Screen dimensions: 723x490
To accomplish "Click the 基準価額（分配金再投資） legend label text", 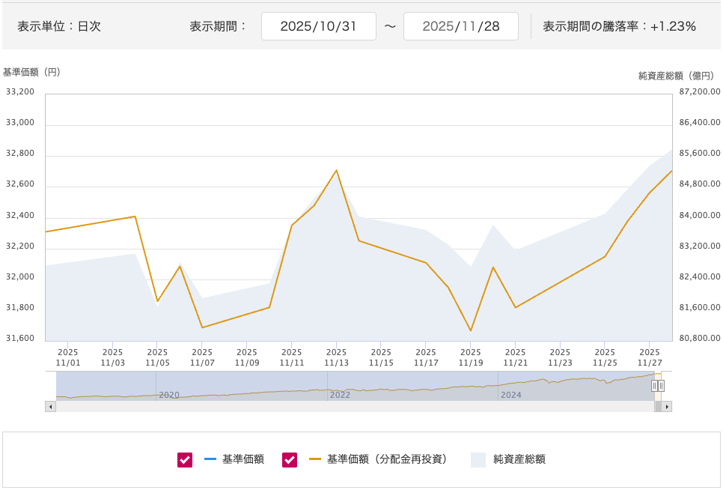I will point(387,459).
